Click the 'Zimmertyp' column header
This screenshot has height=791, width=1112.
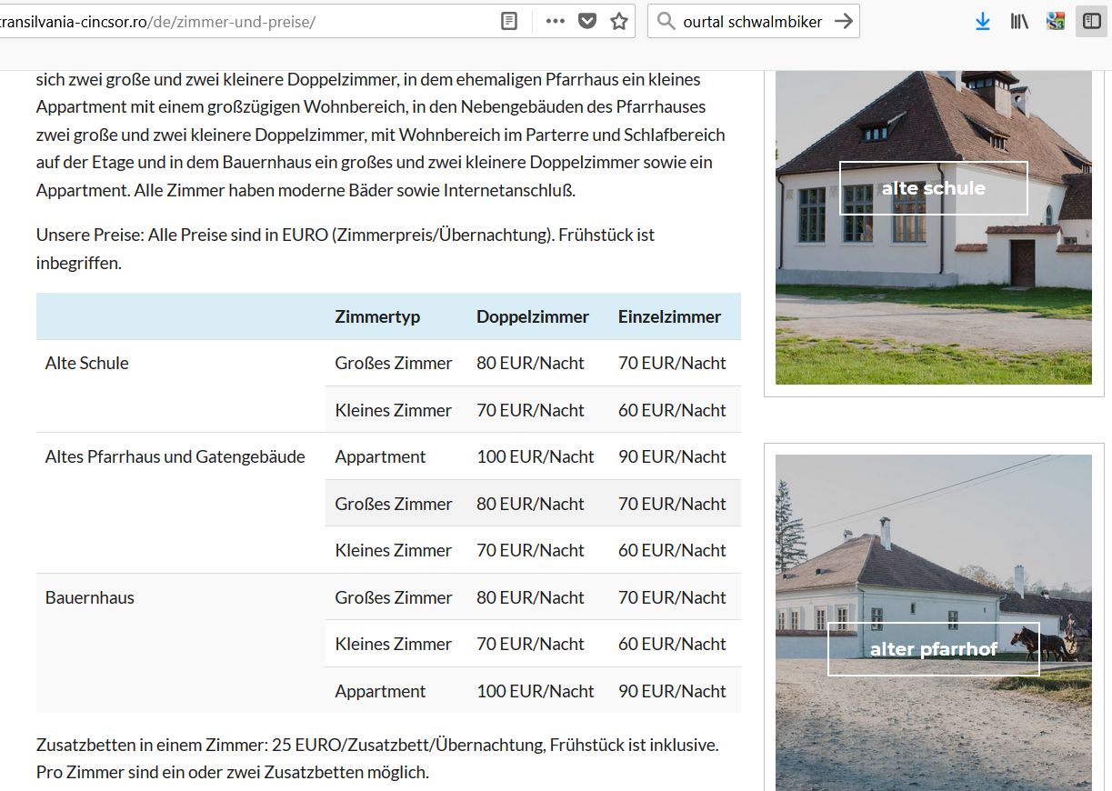coord(377,316)
